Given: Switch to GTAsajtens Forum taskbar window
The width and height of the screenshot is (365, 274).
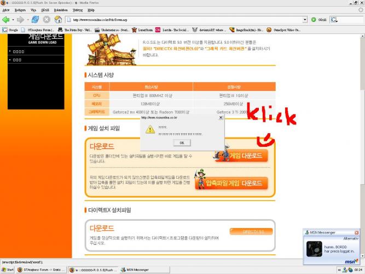Looking at the screenshot, I should point(42,270).
